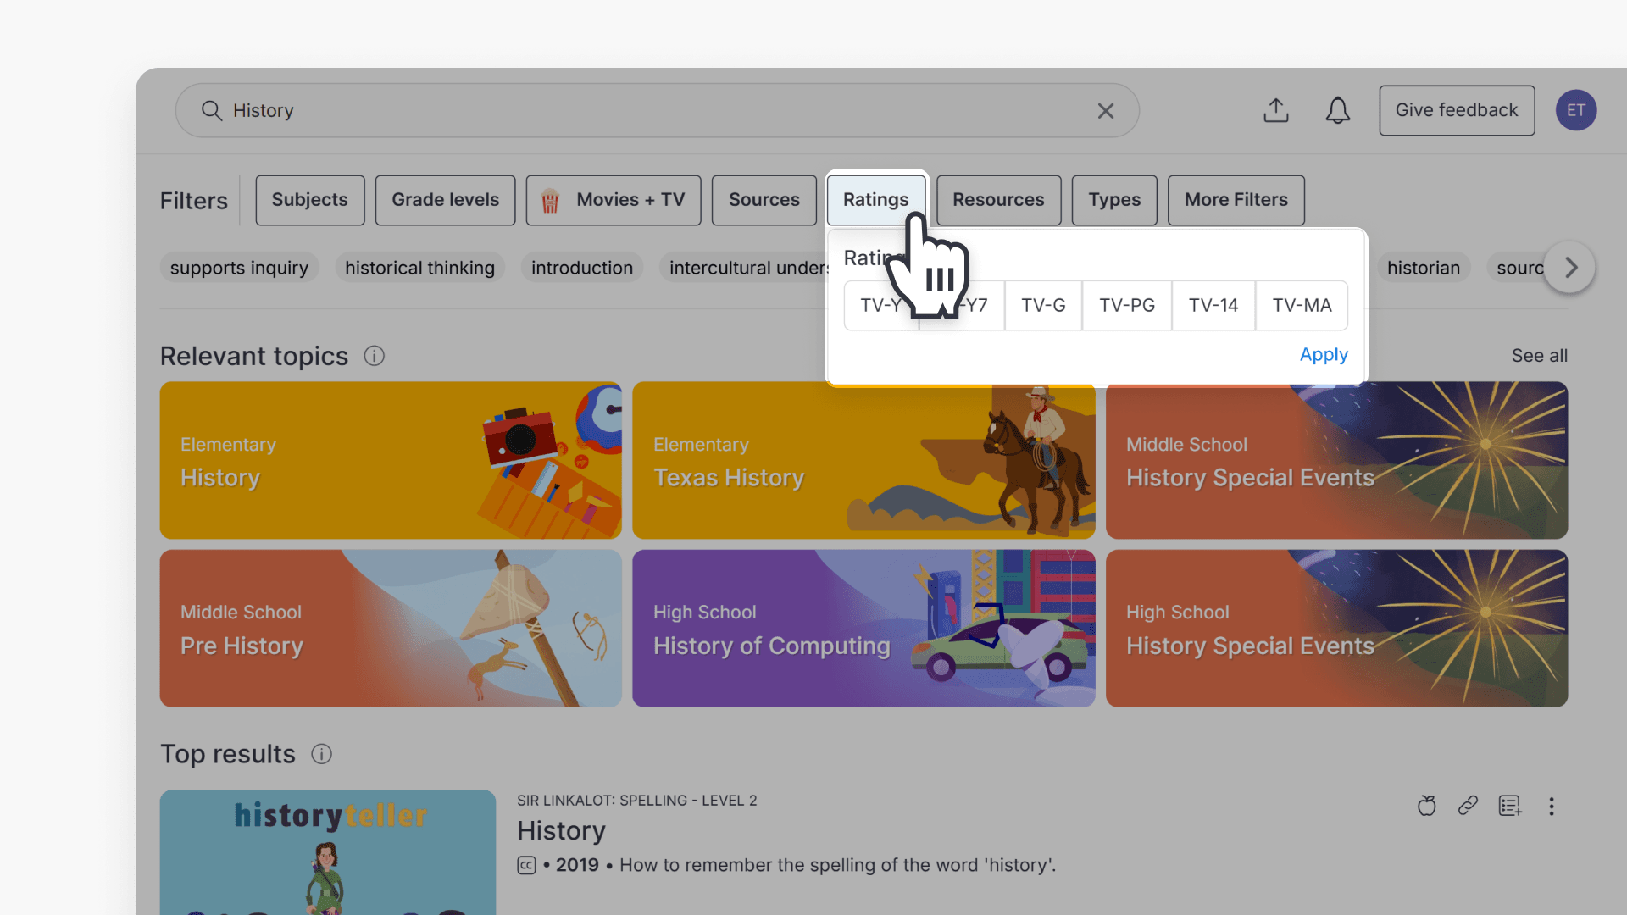The image size is (1627, 915).
Task: Toggle the TV-PG rating option
Action: pyautogui.click(x=1126, y=305)
